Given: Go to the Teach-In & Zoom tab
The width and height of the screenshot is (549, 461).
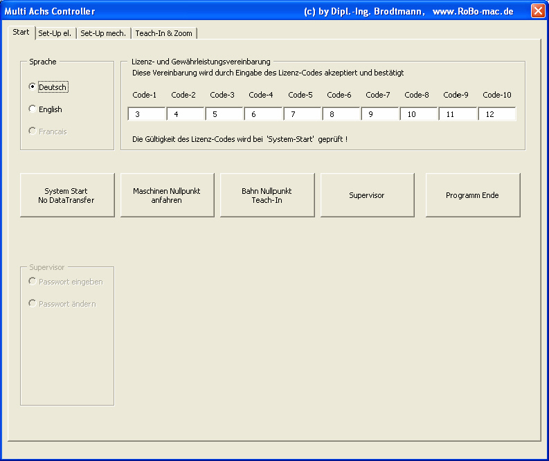Looking at the screenshot, I should pos(164,33).
